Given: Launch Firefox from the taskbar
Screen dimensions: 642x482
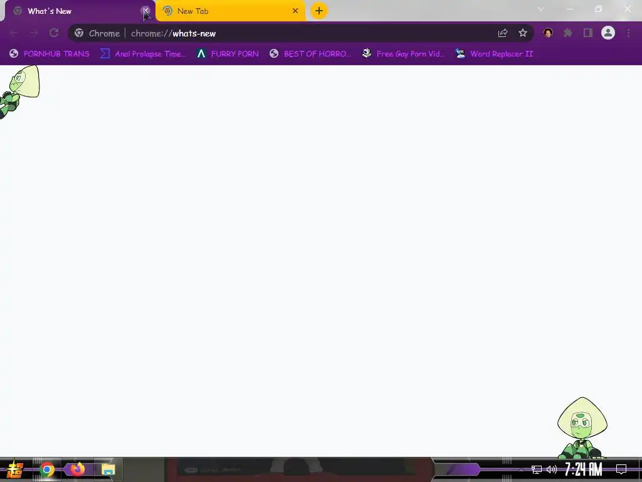Looking at the screenshot, I should (x=77, y=469).
